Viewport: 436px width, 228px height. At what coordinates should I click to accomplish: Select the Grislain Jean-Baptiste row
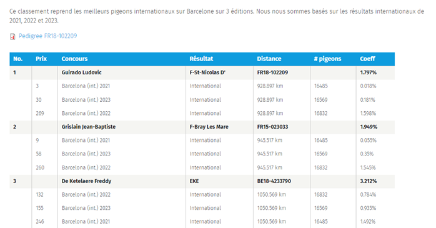202,127
